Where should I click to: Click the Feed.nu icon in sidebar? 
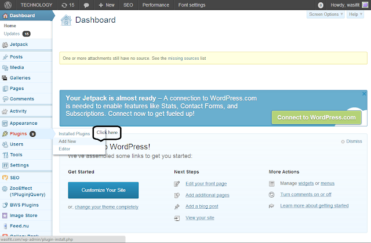tap(5, 226)
